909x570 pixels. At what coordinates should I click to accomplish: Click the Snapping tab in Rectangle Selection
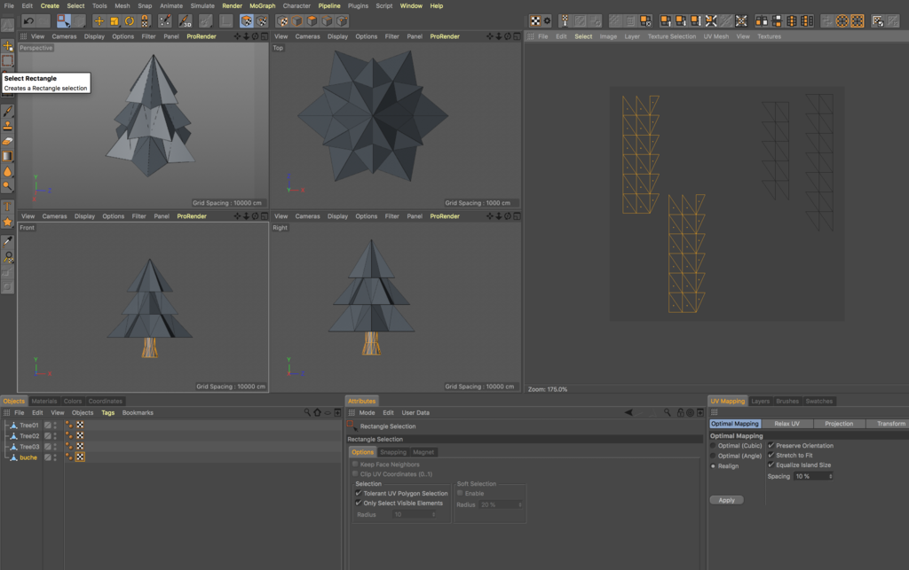tap(393, 452)
